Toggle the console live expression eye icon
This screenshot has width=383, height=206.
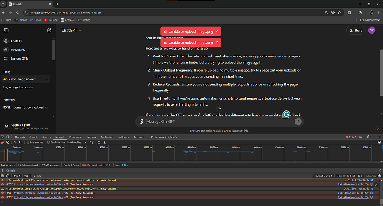tap(26, 176)
